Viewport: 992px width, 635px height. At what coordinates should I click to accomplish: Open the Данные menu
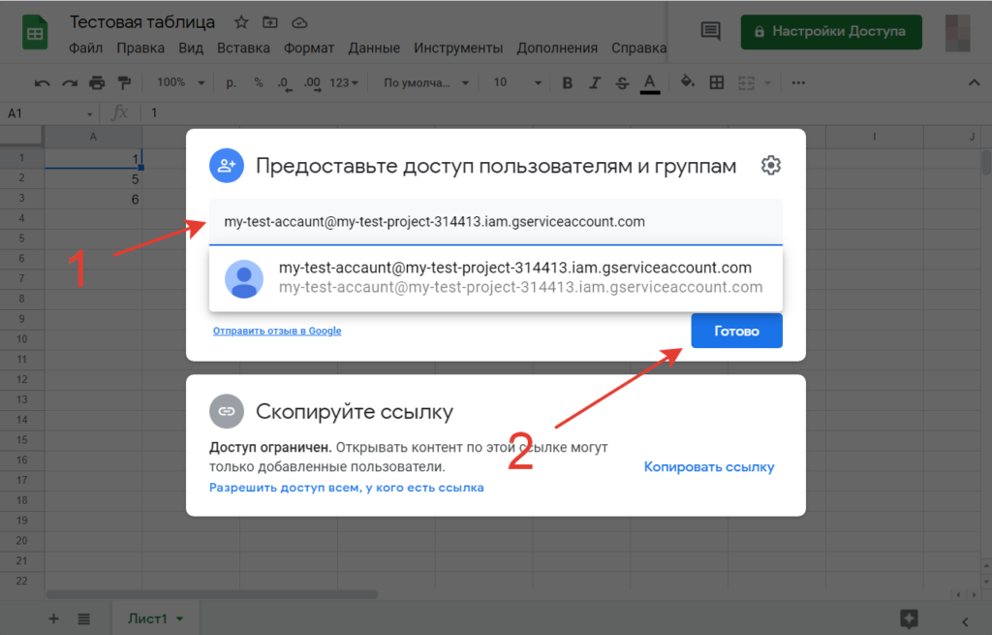(x=374, y=48)
